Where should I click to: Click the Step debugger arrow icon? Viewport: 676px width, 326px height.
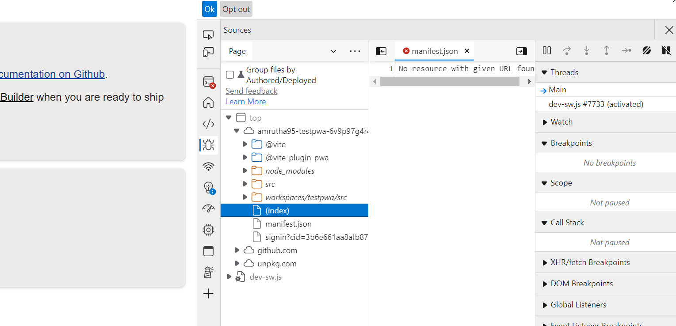coord(626,50)
